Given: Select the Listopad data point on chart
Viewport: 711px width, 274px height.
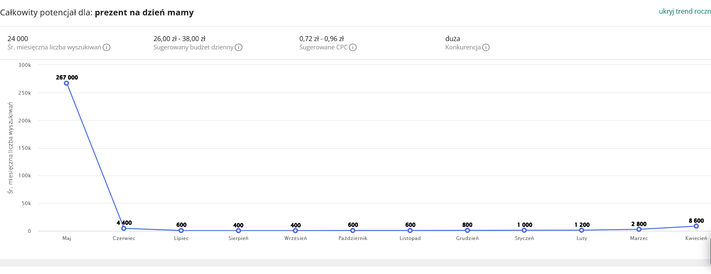Looking at the screenshot, I should [x=410, y=230].
